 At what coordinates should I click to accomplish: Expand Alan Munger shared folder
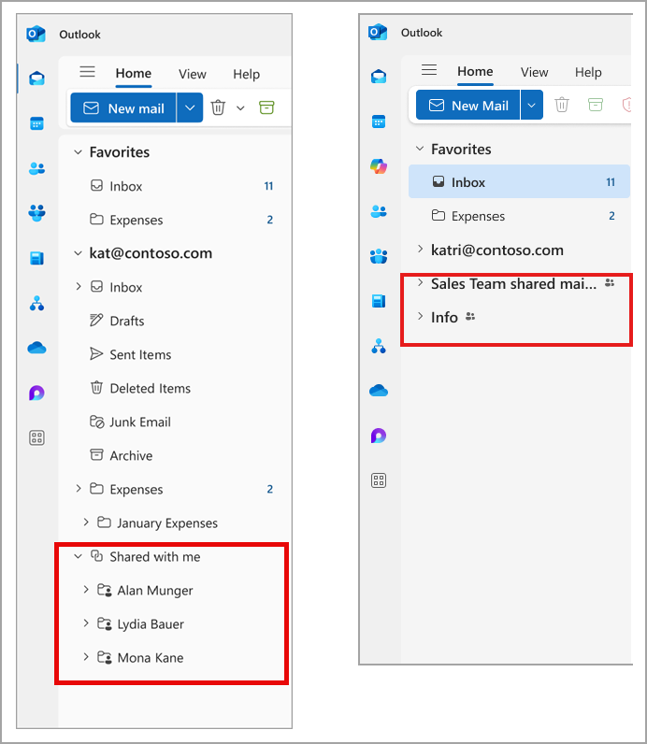point(86,590)
